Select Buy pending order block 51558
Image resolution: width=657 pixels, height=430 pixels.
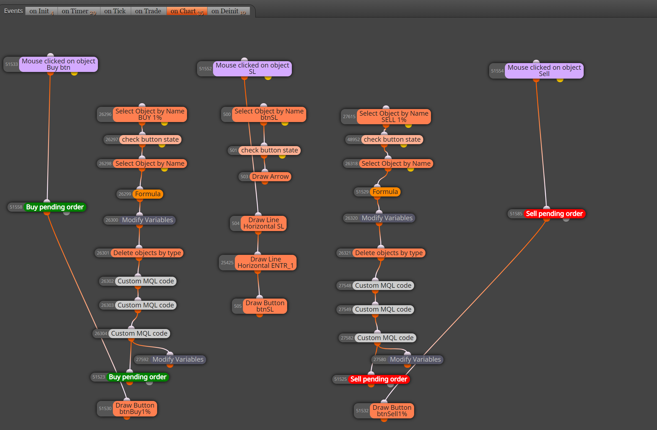point(55,207)
